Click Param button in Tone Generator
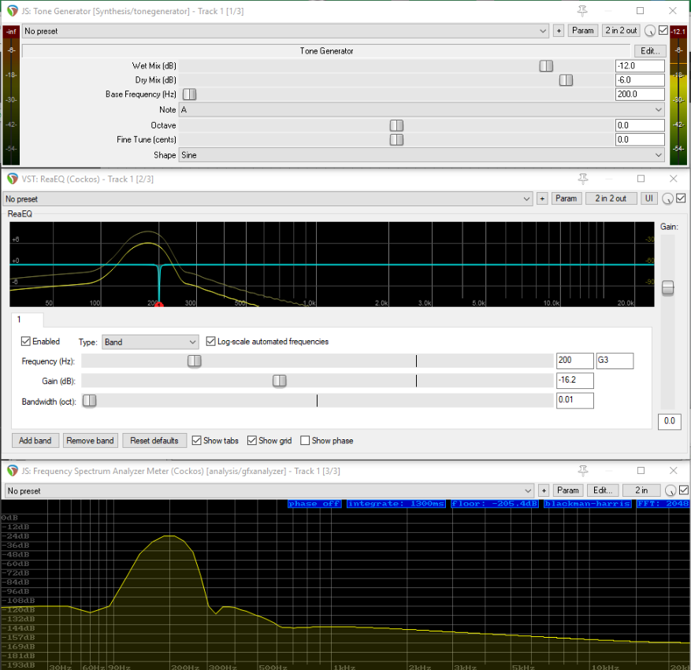Screen dimensions: 691x670 click(x=582, y=31)
